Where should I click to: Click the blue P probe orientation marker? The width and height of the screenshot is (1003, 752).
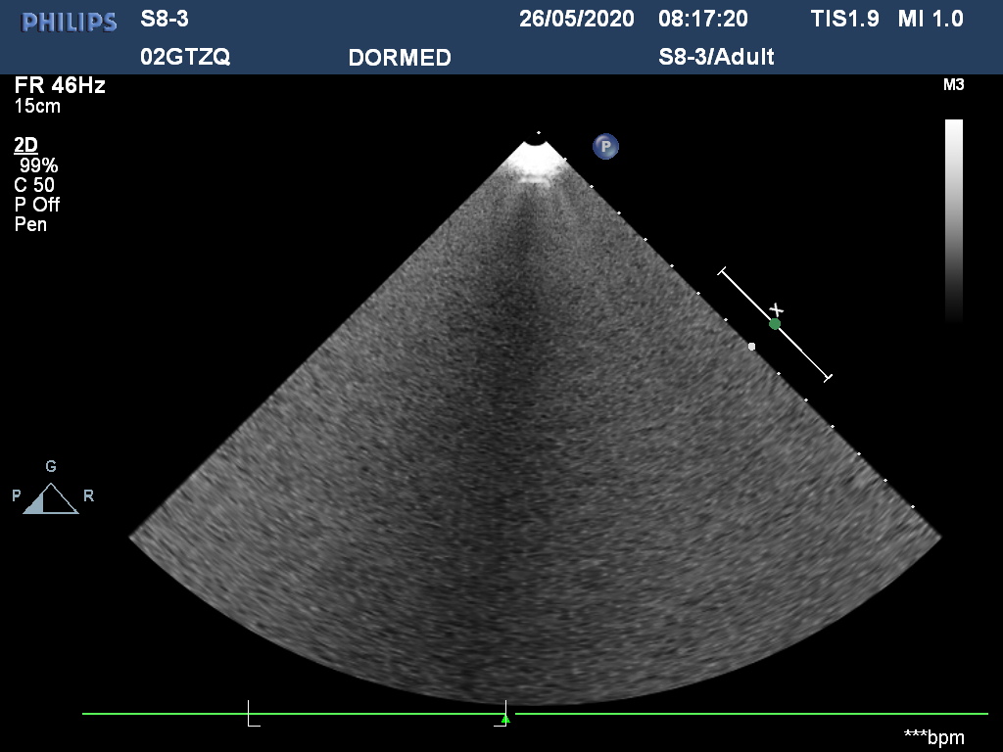point(605,148)
